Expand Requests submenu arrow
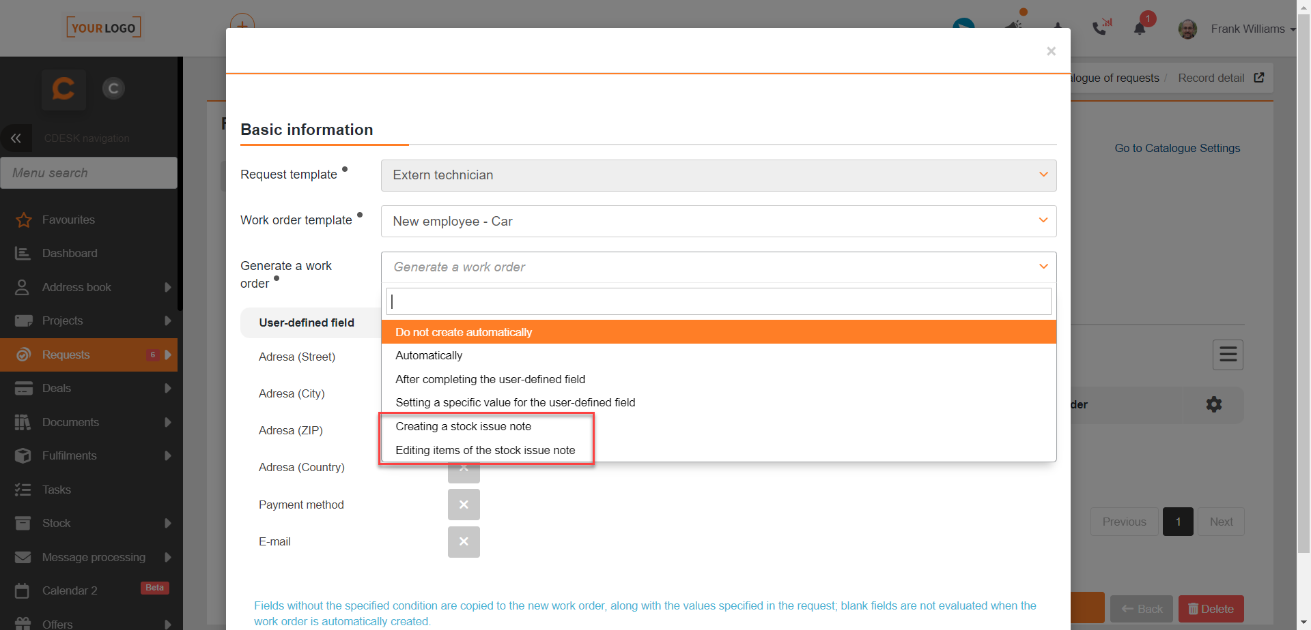 168,355
